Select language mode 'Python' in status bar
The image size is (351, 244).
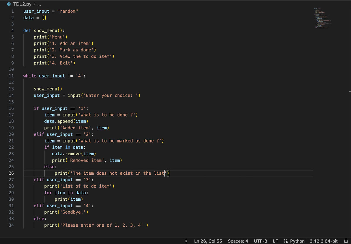pos(297,241)
